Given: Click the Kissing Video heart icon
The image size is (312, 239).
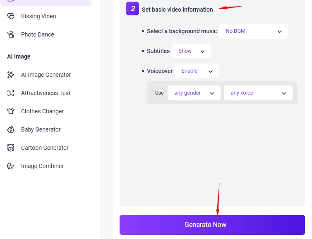Looking at the screenshot, I should 11,16.
